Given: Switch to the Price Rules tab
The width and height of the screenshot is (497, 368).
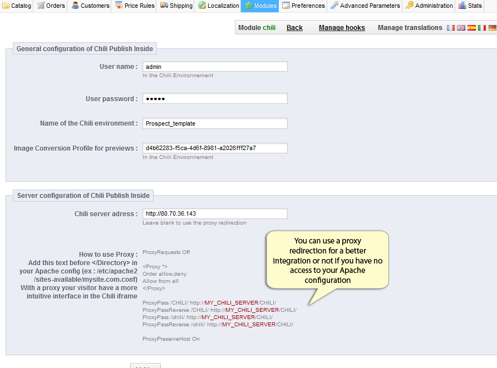Looking at the screenshot, I should [x=135, y=6].
